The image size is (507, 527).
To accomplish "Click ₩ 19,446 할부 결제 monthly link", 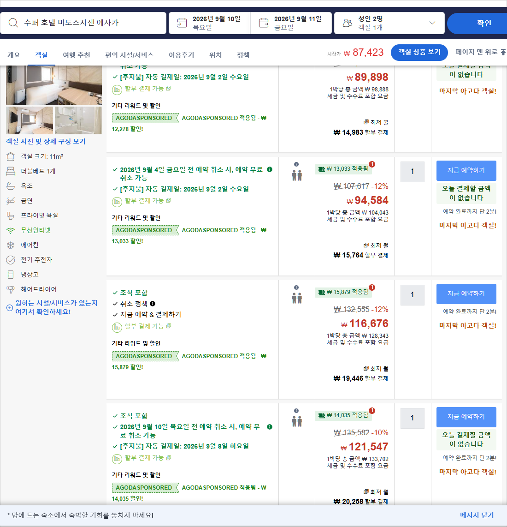I will click(x=361, y=378).
